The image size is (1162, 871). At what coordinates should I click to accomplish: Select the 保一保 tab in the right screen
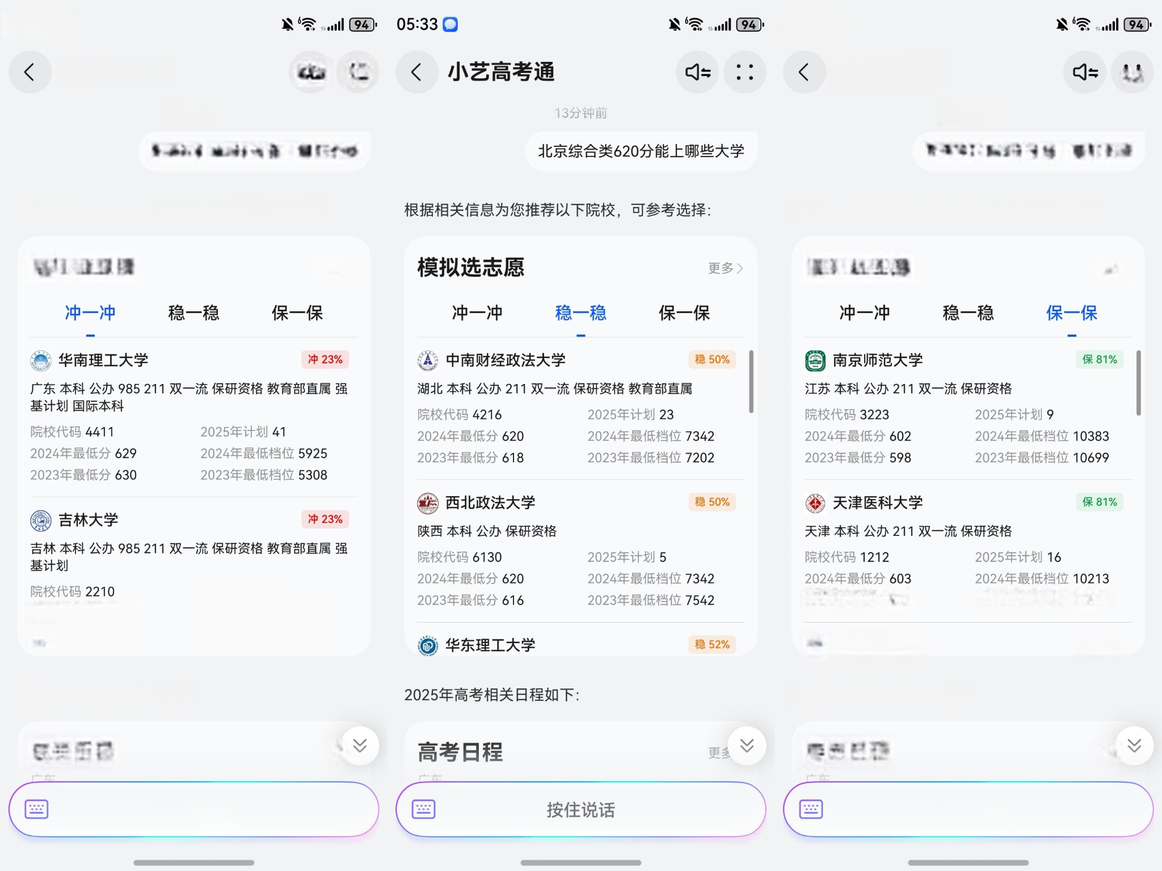(x=1072, y=313)
